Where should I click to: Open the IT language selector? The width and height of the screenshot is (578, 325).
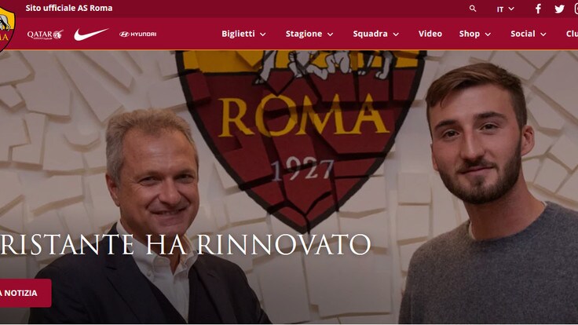click(505, 9)
